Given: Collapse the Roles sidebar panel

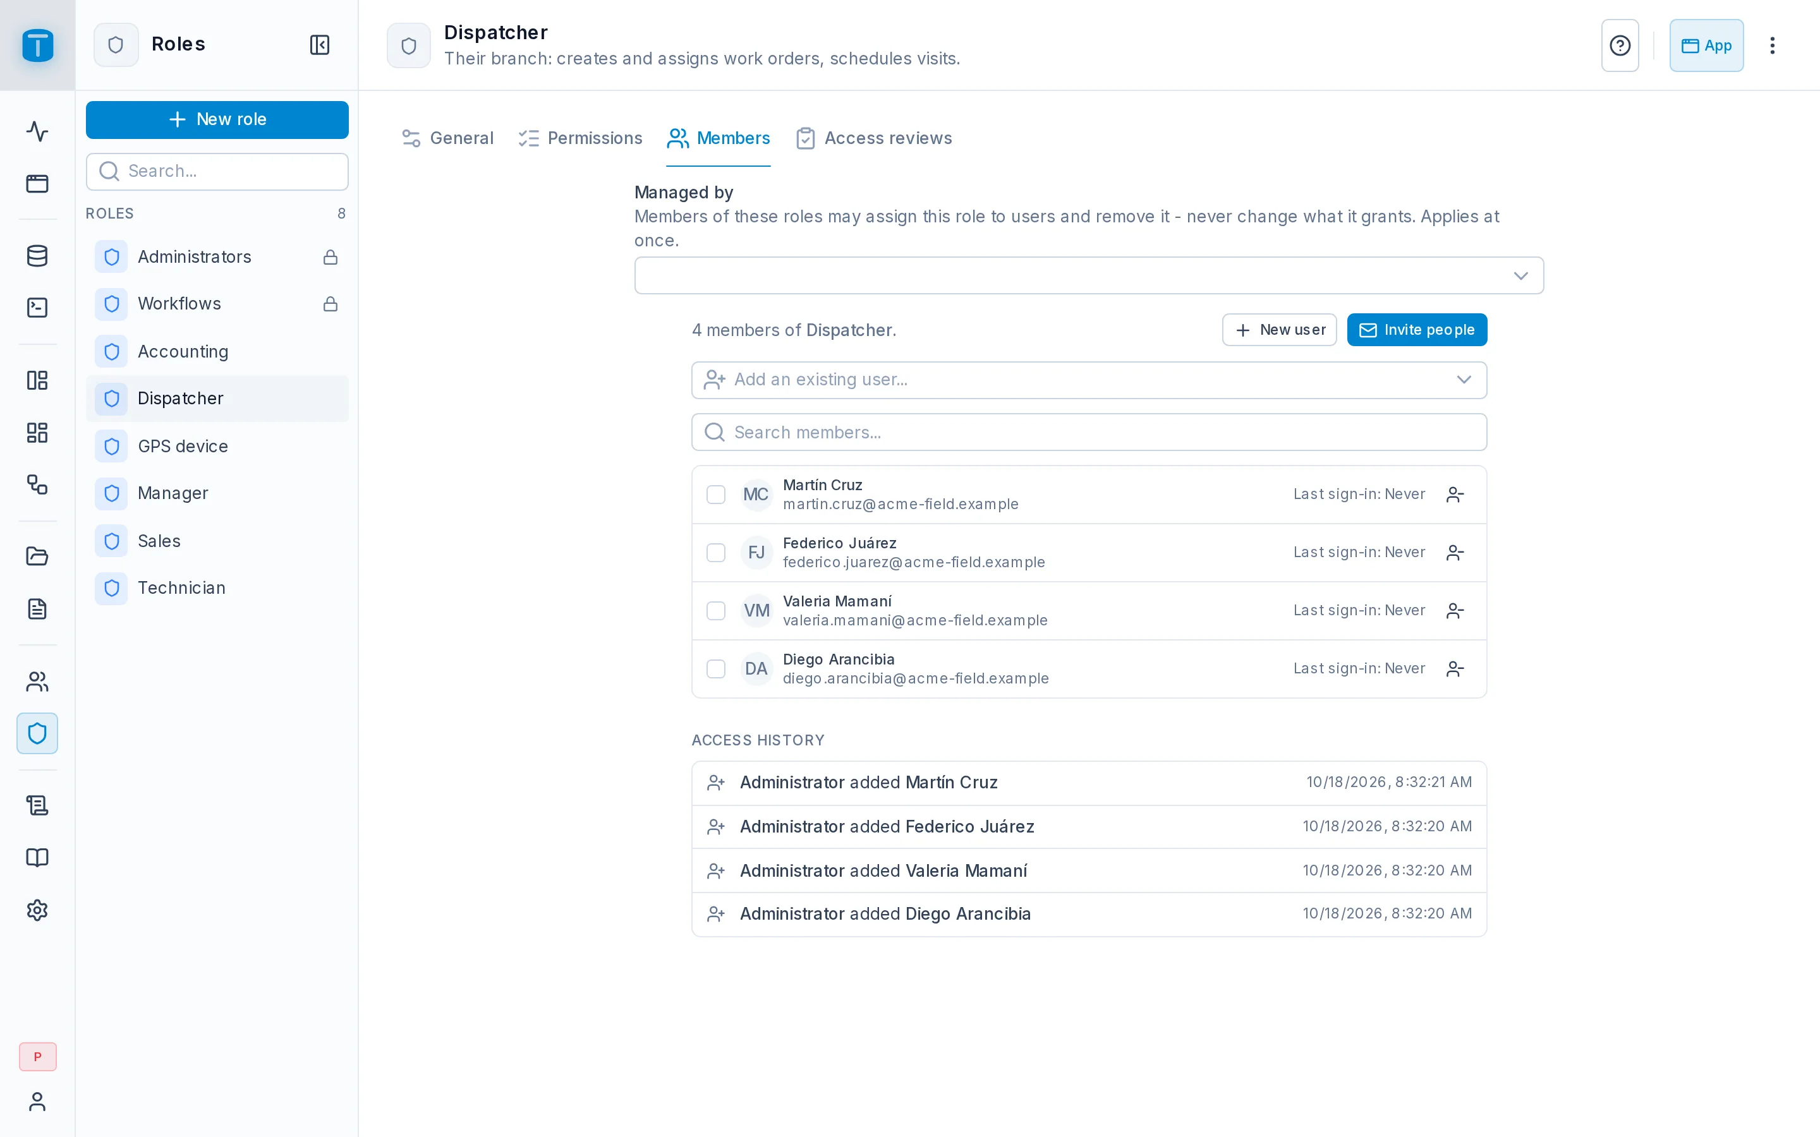Looking at the screenshot, I should click(x=320, y=45).
